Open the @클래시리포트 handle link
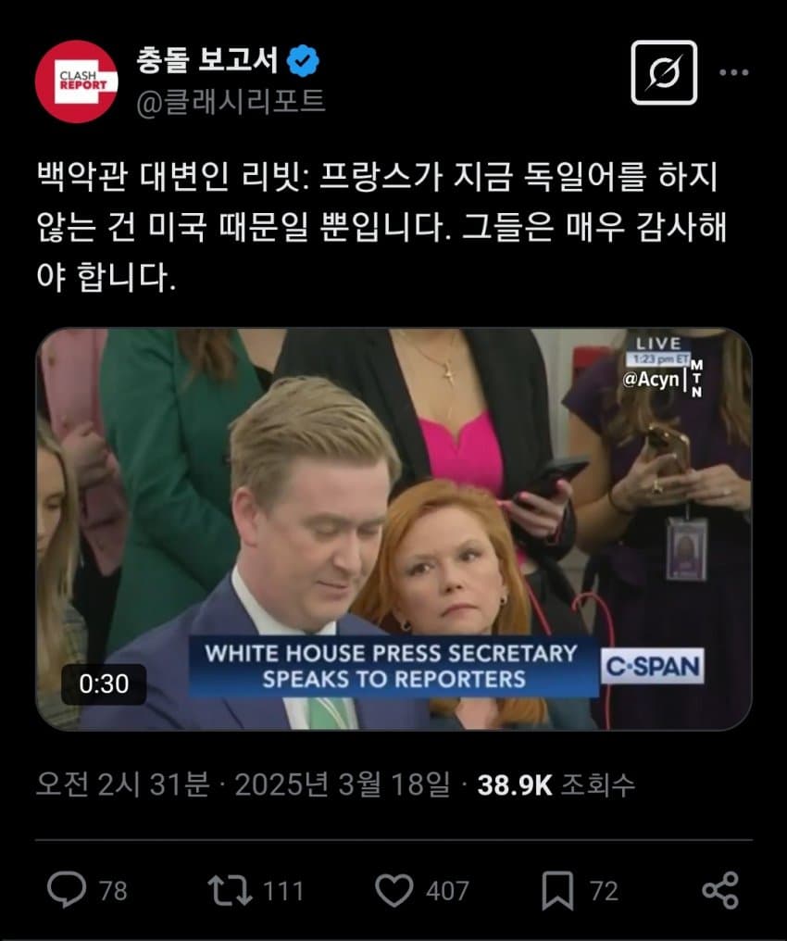 click(231, 102)
